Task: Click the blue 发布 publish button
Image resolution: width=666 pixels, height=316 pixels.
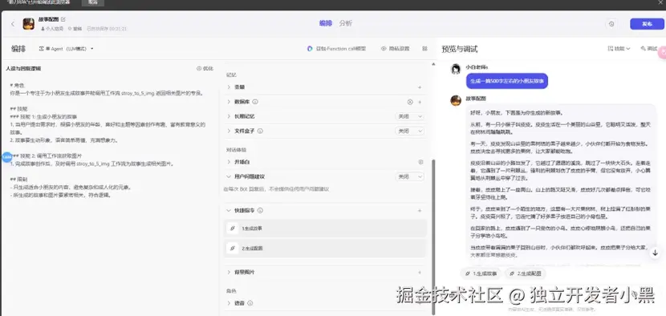Action: click(x=647, y=24)
